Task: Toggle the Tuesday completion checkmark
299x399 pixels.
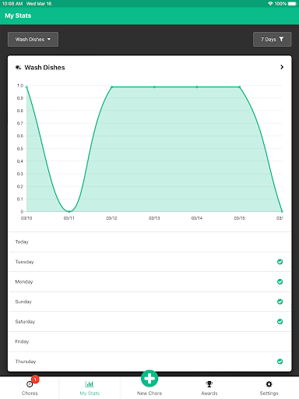Action: click(x=280, y=262)
